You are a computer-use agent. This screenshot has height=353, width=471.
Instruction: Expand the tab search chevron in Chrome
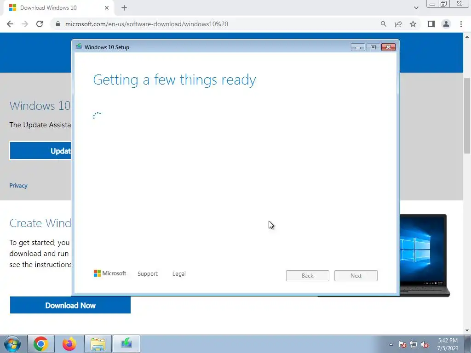[x=416, y=8]
